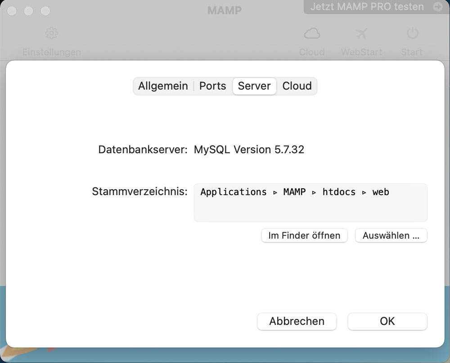Image resolution: width=450 pixels, height=363 pixels.
Task: Confirm settings with the OK button
Action: tap(387, 321)
